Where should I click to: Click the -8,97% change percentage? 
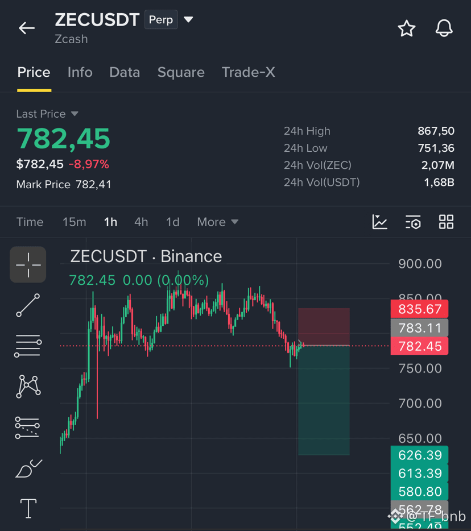click(x=89, y=164)
